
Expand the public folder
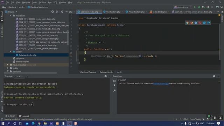coord(8,68)
